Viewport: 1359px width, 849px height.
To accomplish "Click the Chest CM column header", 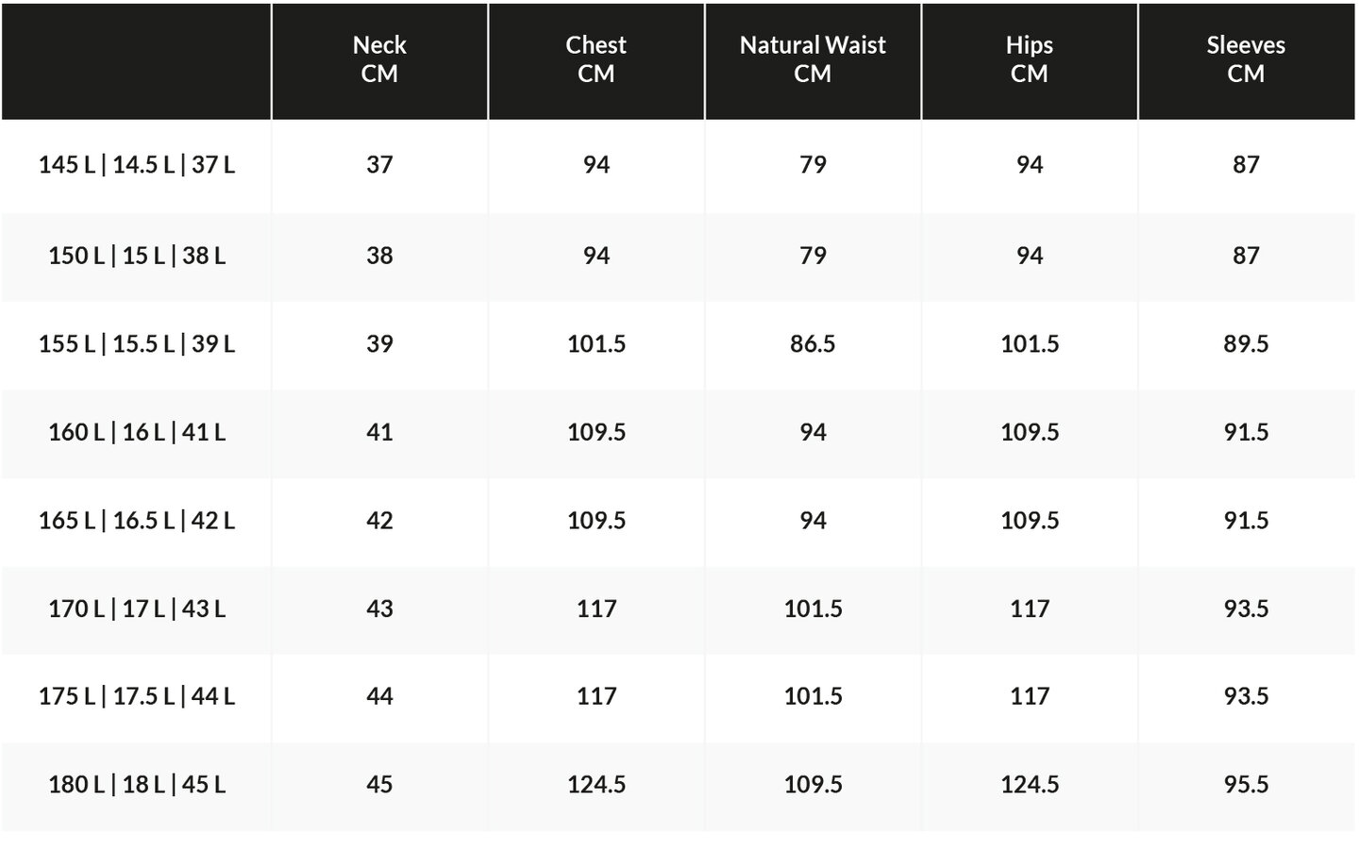I will pyautogui.click(x=596, y=60).
